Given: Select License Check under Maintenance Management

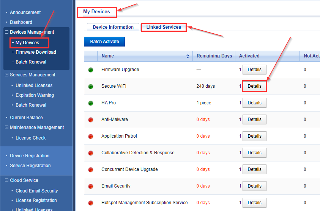Looking at the screenshot, I should click(x=30, y=138).
